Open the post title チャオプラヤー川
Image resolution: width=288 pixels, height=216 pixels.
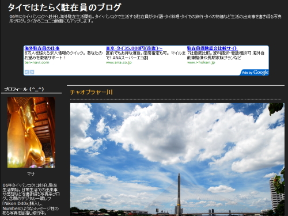click(91, 92)
